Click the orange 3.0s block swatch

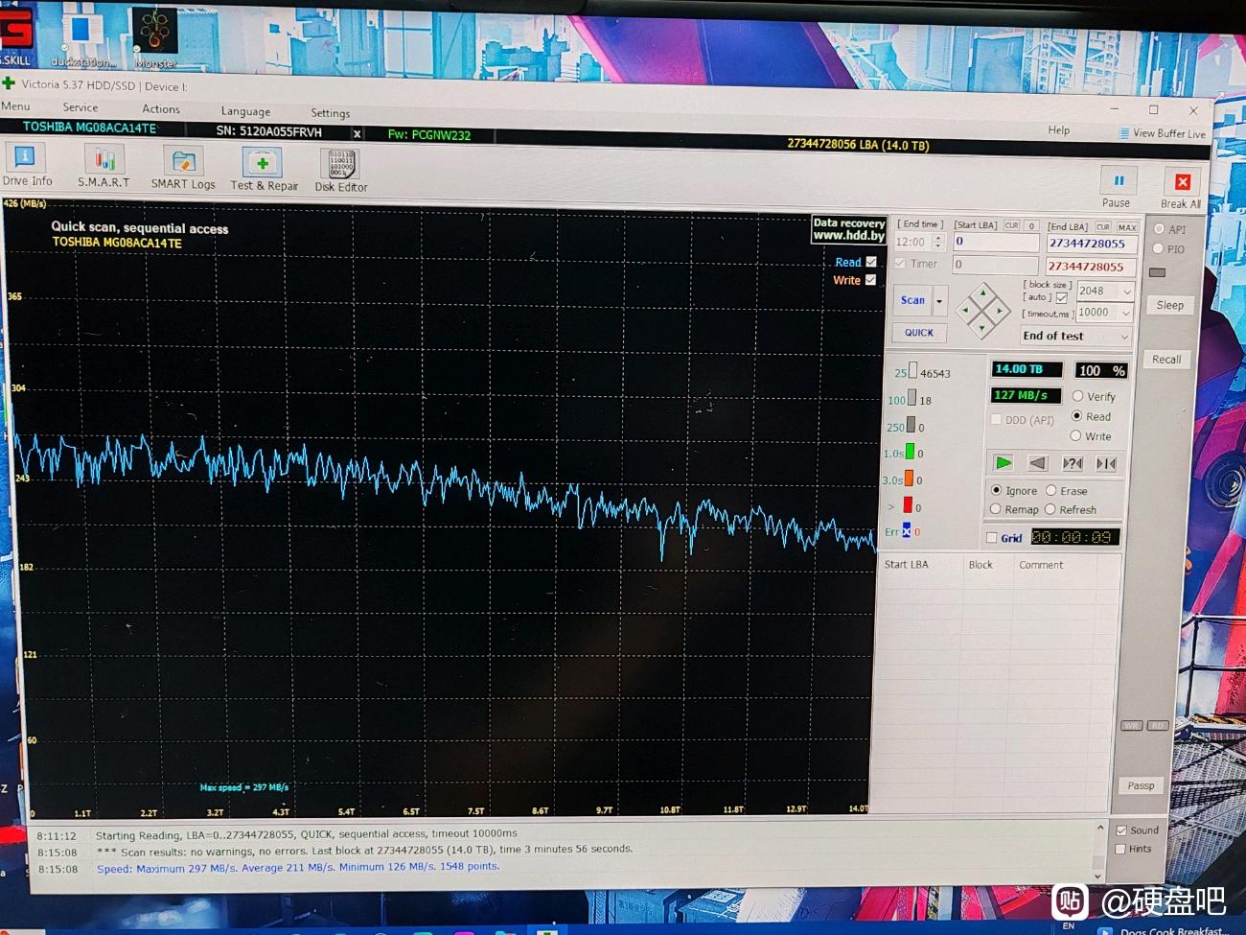909,479
